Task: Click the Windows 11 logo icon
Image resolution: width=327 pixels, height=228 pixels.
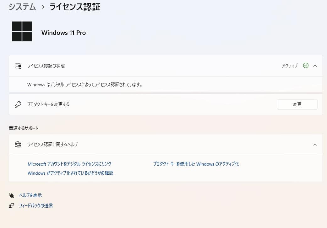Action: (x=22, y=31)
